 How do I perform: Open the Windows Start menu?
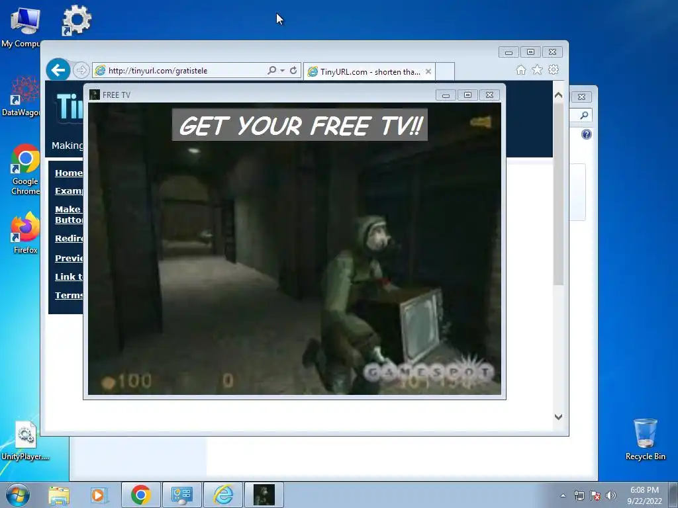click(x=18, y=495)
